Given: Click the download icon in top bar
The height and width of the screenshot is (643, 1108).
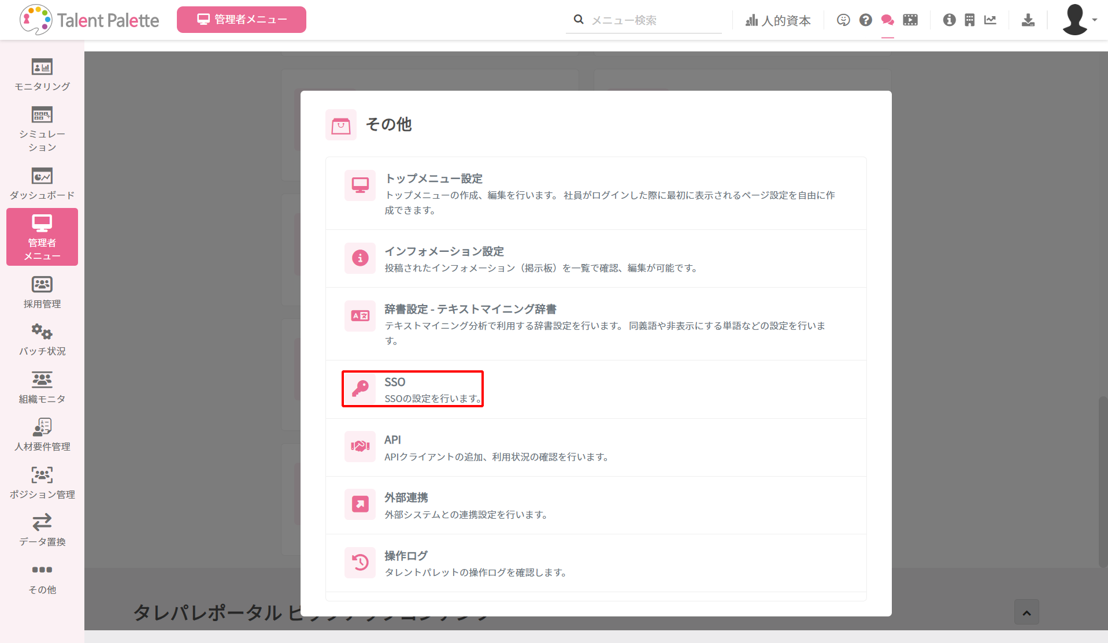Looking at the screenshot, I should coord(1028,20).
